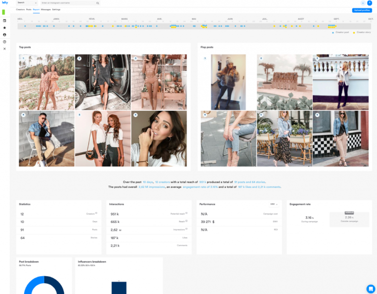
Task: Click the first timeline dot in December
Action: pos(25,26)
